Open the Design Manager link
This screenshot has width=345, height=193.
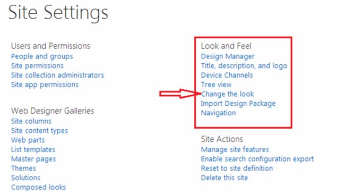pos(228,56)
